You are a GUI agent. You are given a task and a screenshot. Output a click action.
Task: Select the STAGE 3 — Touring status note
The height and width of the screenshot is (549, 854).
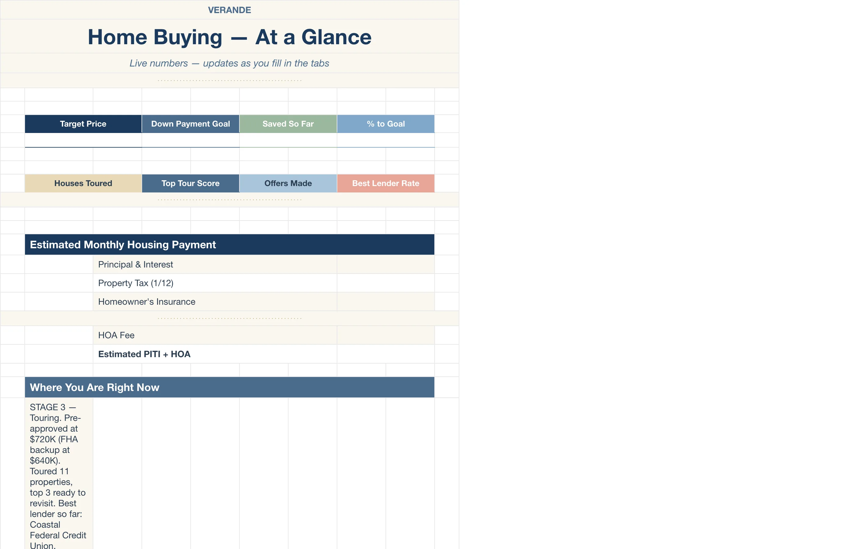coord(59,473)
